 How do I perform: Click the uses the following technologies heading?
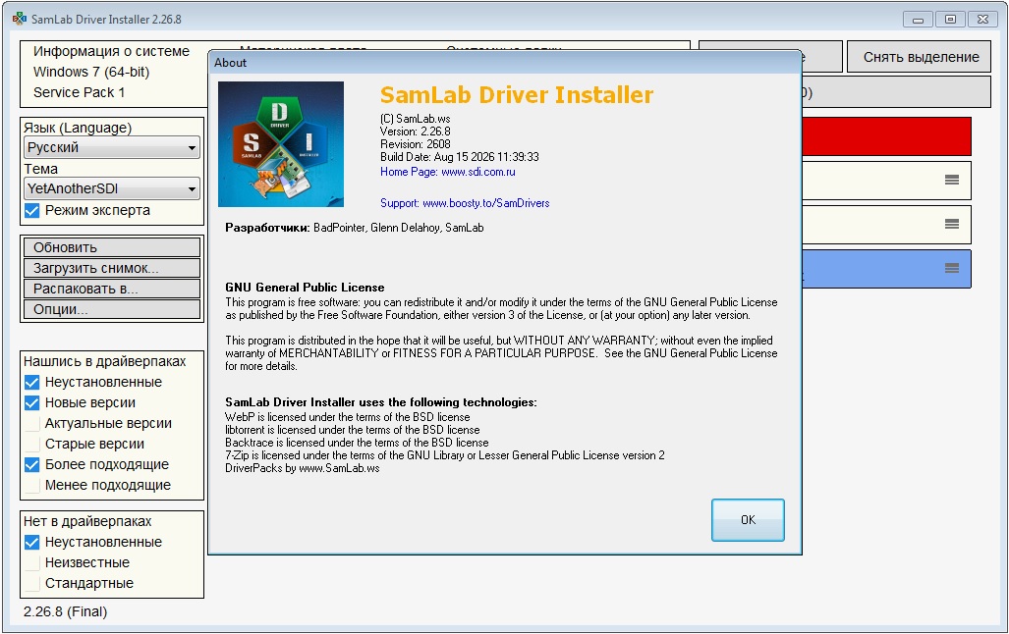(381, 402)
